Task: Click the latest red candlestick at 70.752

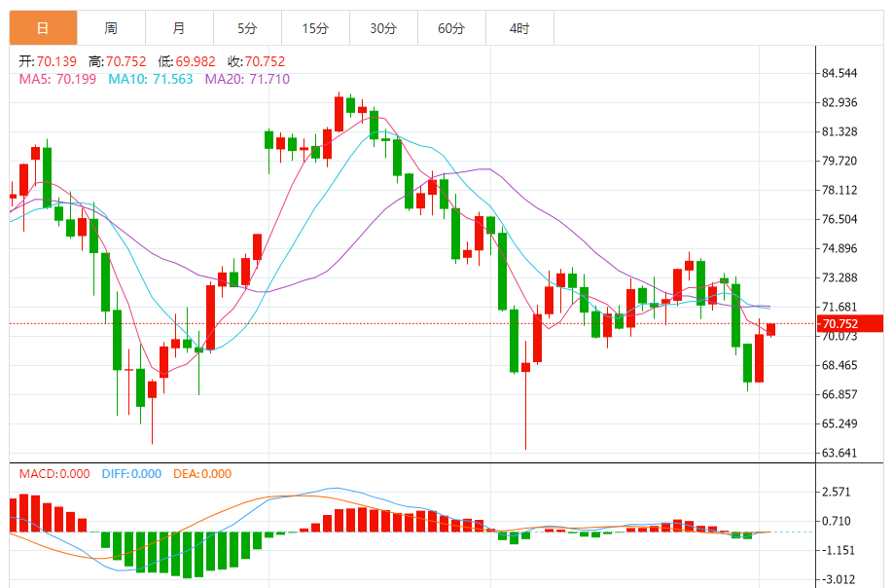Action: [771, 329]
